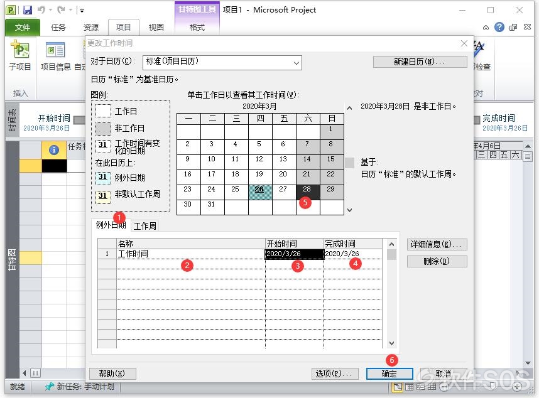The image size is (539, 398).
Task: Select March 1 in the calendar
Action: click(x=331, y=132)
